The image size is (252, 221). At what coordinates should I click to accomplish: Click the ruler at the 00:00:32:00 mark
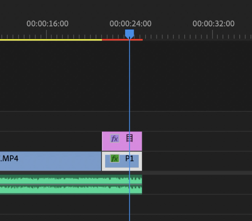point(212,34)
